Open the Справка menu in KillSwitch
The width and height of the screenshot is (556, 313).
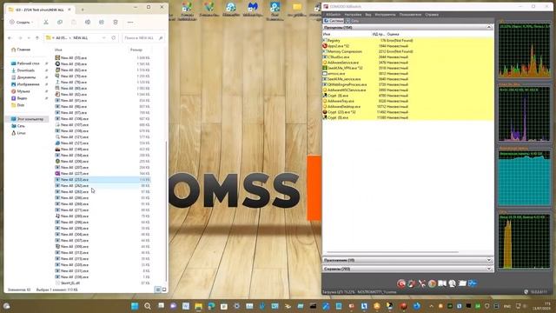(x=432, y=15)
